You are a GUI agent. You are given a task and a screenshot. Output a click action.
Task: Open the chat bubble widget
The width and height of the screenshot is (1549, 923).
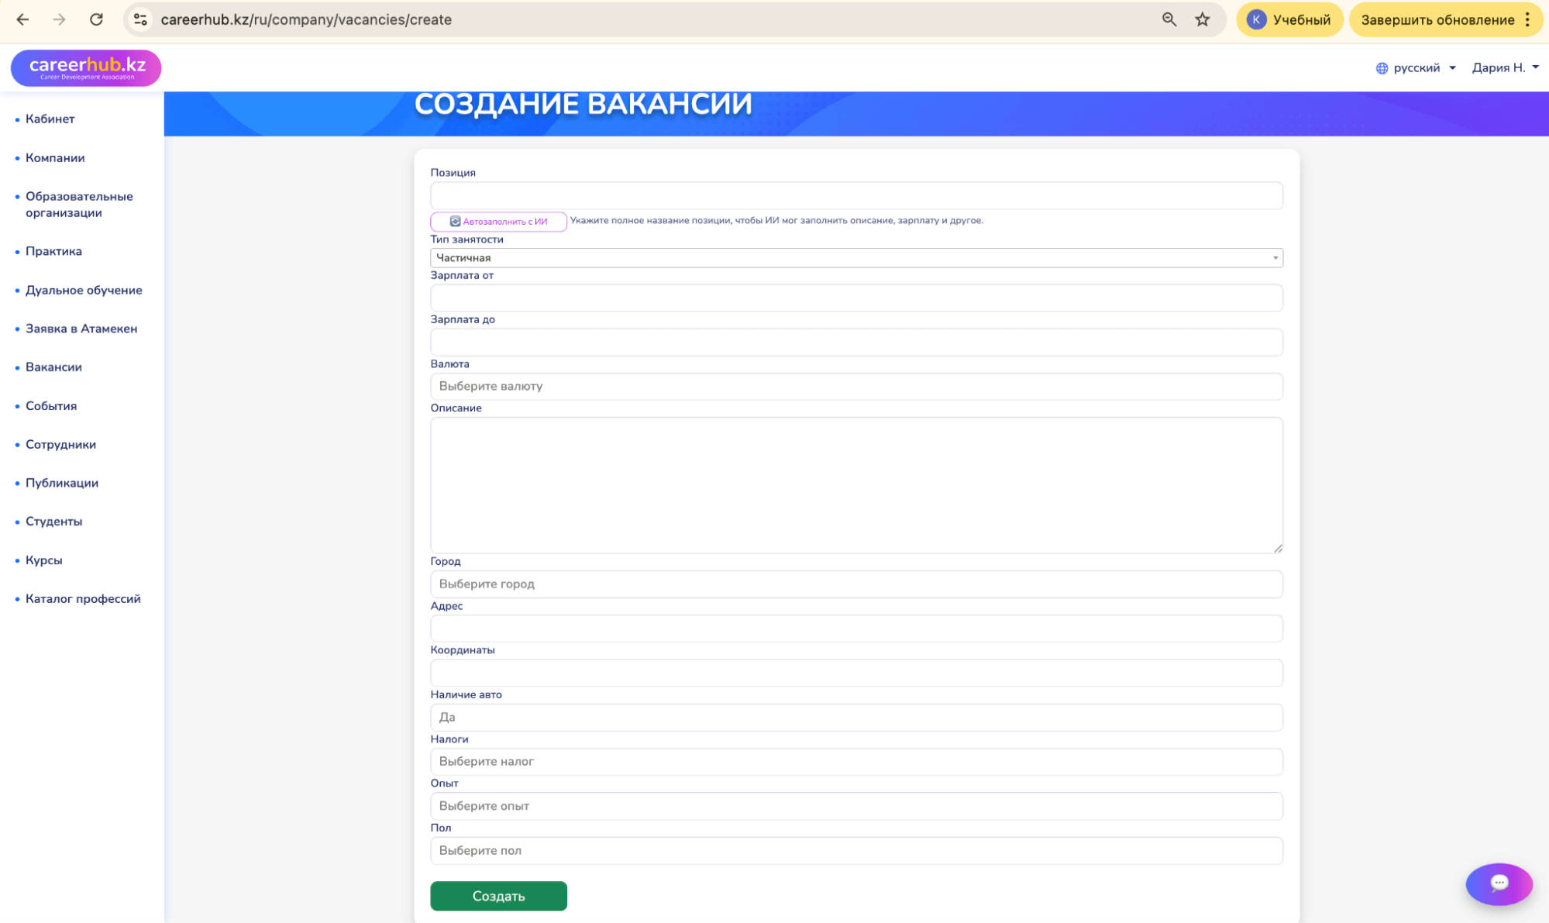click(1498, 883)
